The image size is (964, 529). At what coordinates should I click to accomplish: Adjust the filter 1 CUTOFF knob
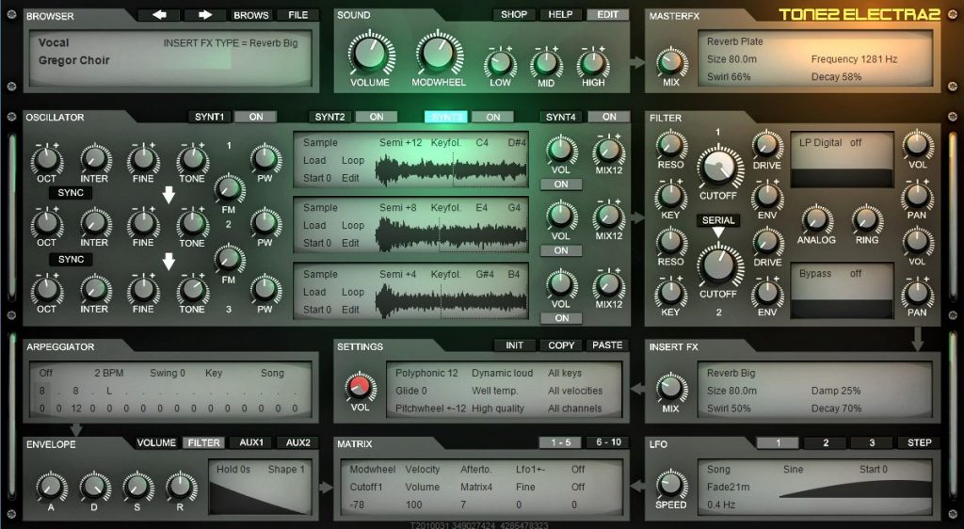(718, 168)
